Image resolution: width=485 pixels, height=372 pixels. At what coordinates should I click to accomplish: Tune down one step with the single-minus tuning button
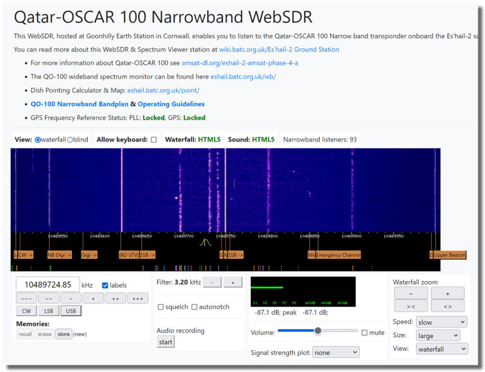click(71, 299)
